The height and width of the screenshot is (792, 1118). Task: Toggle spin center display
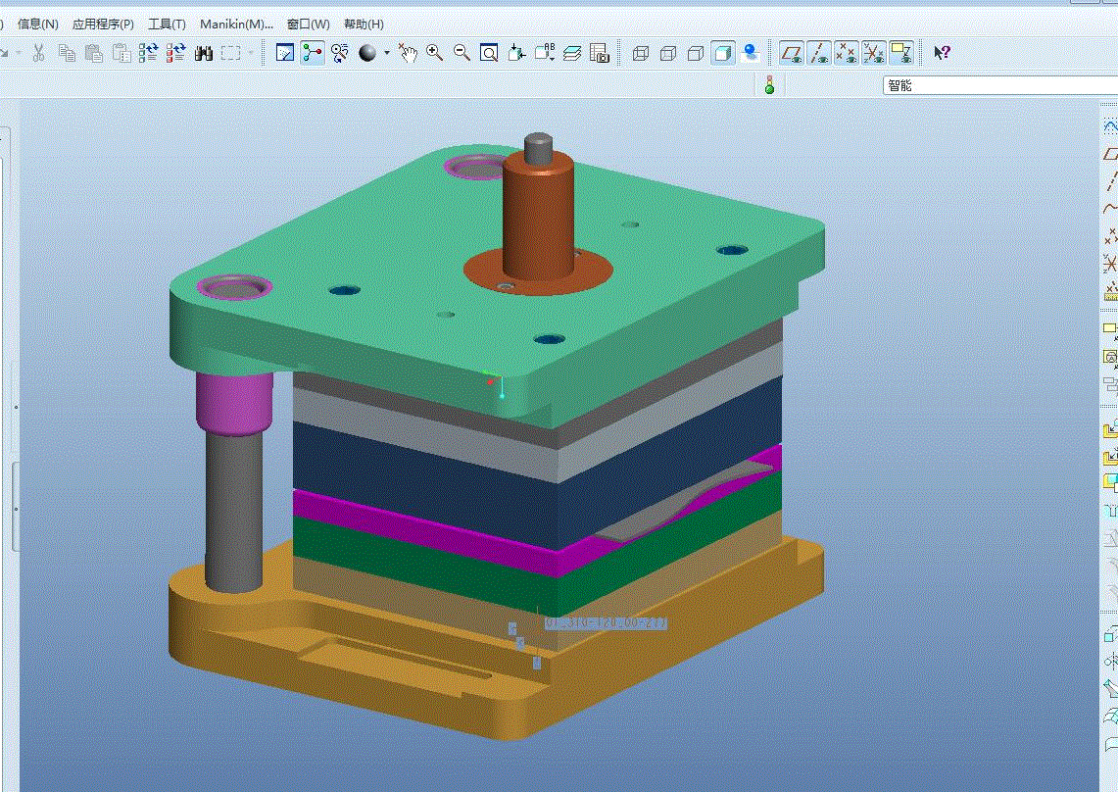[x=313, y=53]
